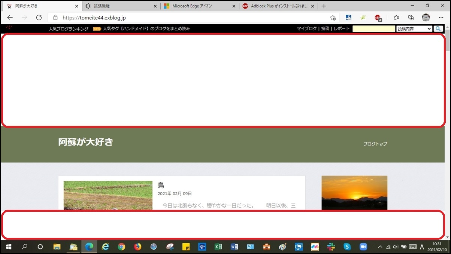Go to ブログトップ
Screen dimensions: 451x254
(375, 144)
